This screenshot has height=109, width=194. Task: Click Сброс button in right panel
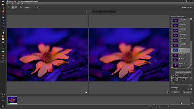click(175, 92)
